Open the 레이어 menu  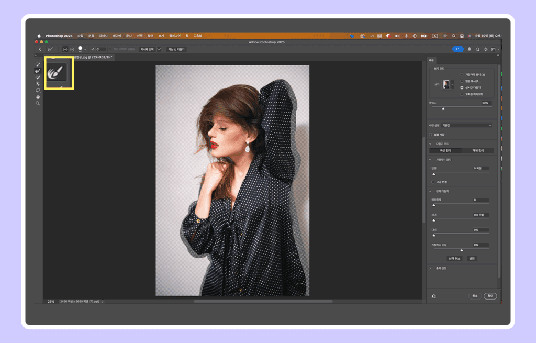tap(117, 36)
